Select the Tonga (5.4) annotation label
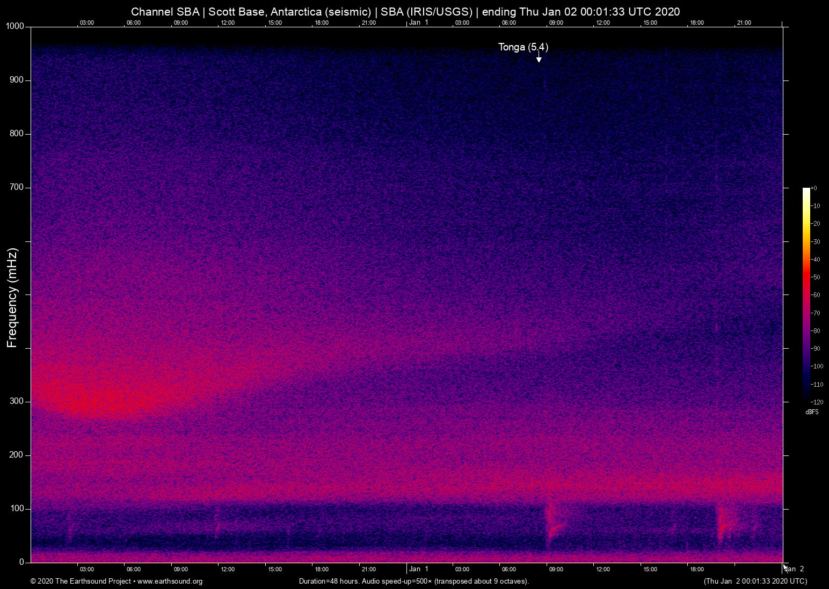The width and height of the screenshot is (829, 589). [523, 47]
